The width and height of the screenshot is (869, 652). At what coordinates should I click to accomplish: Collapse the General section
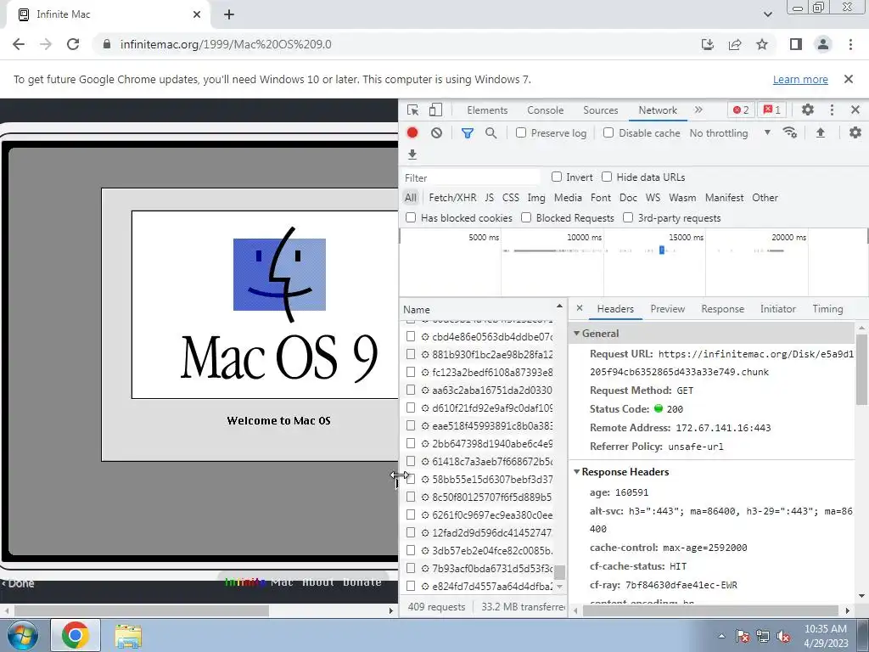pos(576,333)
